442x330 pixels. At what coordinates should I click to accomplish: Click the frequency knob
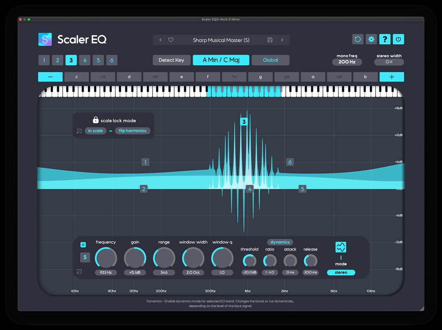coord(106,258)
